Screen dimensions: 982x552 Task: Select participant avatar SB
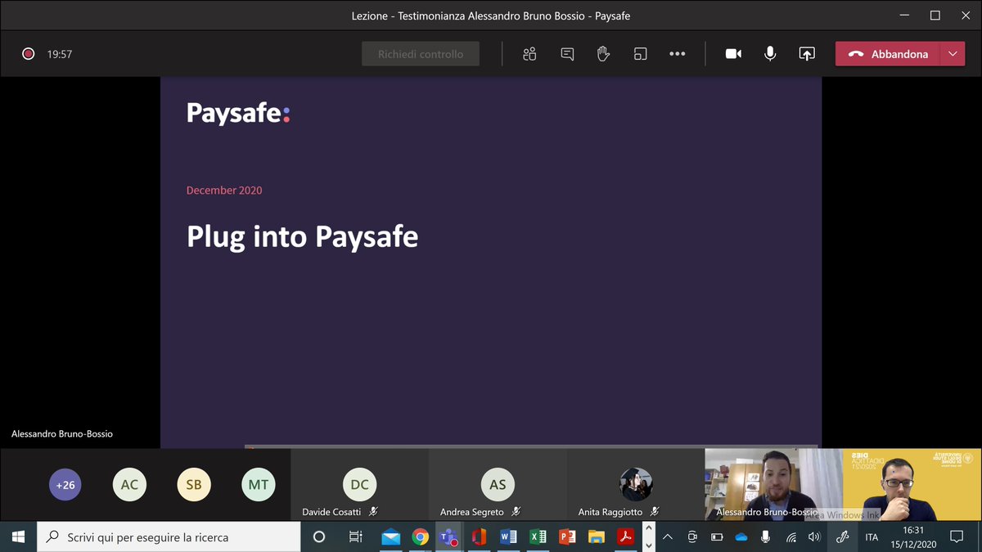193,484
